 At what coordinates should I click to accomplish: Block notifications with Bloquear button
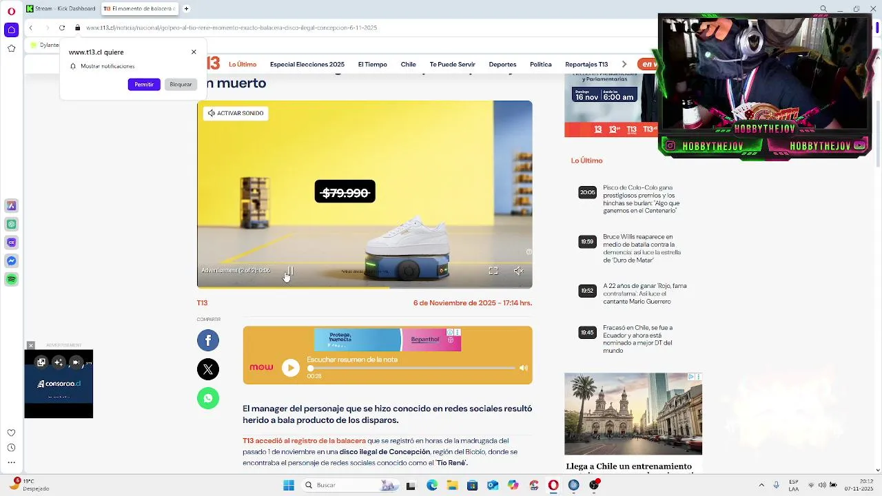181,84
